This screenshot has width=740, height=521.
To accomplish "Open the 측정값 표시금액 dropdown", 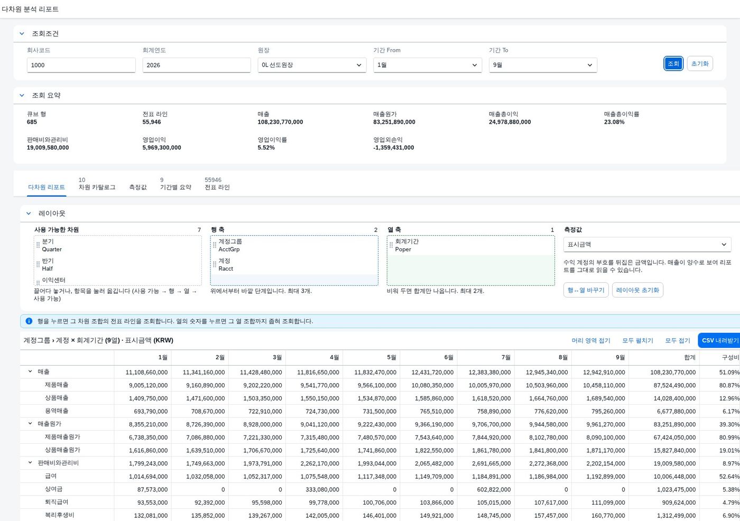I will tap(647, 245).
